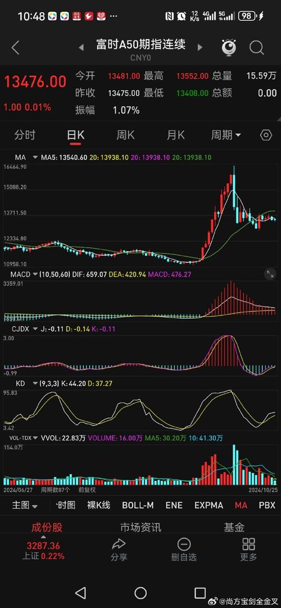Tap the back arrow at top left
The image size is (281, 608).
coord(15,48)
